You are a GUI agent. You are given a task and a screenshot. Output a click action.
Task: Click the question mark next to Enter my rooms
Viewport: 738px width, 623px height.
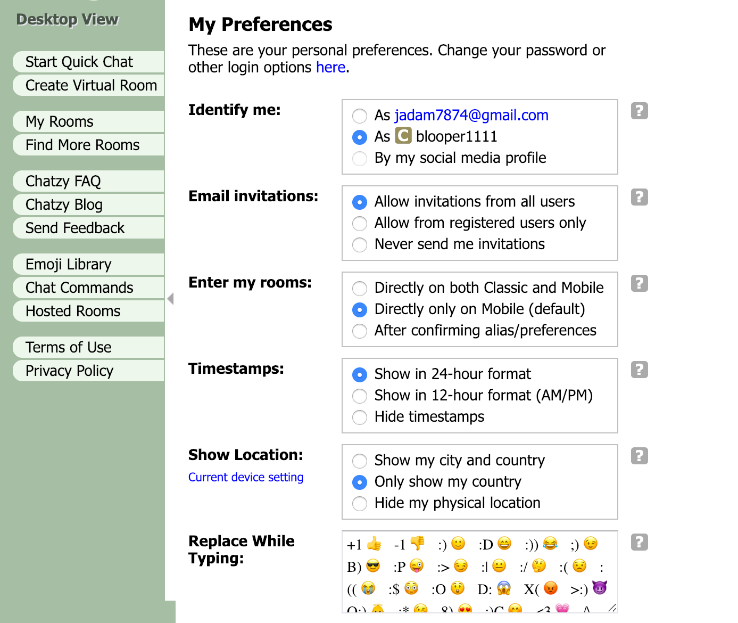tap(639, 283)
